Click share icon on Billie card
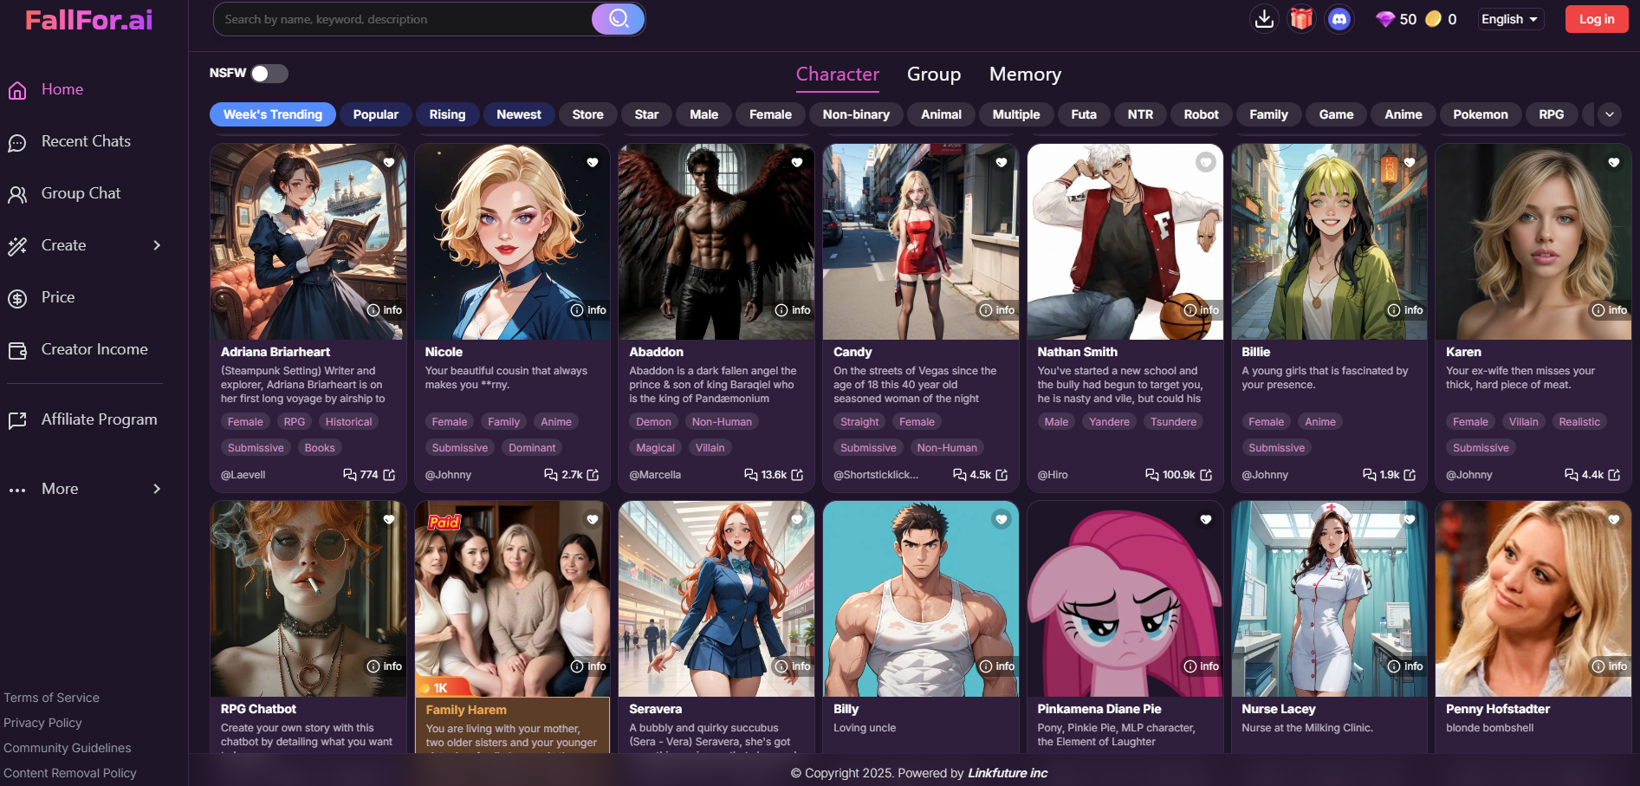The height and width of the screenshot is (786, 1640). pyautogui.click(x=1410, y=475)
